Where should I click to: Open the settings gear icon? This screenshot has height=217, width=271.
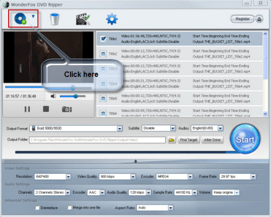[112, 19]
